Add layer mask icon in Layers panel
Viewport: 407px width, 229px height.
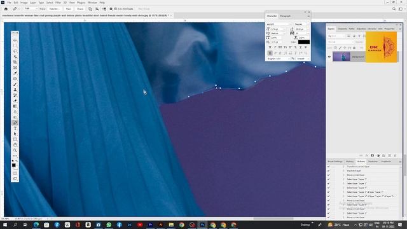tap(372, 155)
